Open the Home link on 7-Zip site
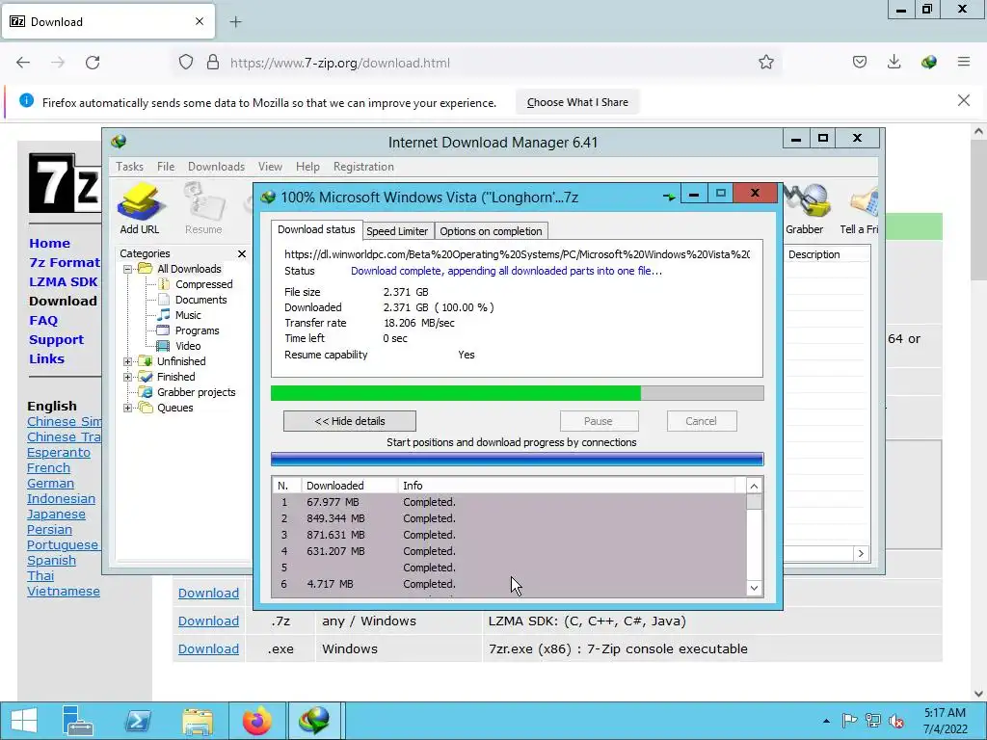Viewport: 987px width, 740px height. (x=50, y=244)
